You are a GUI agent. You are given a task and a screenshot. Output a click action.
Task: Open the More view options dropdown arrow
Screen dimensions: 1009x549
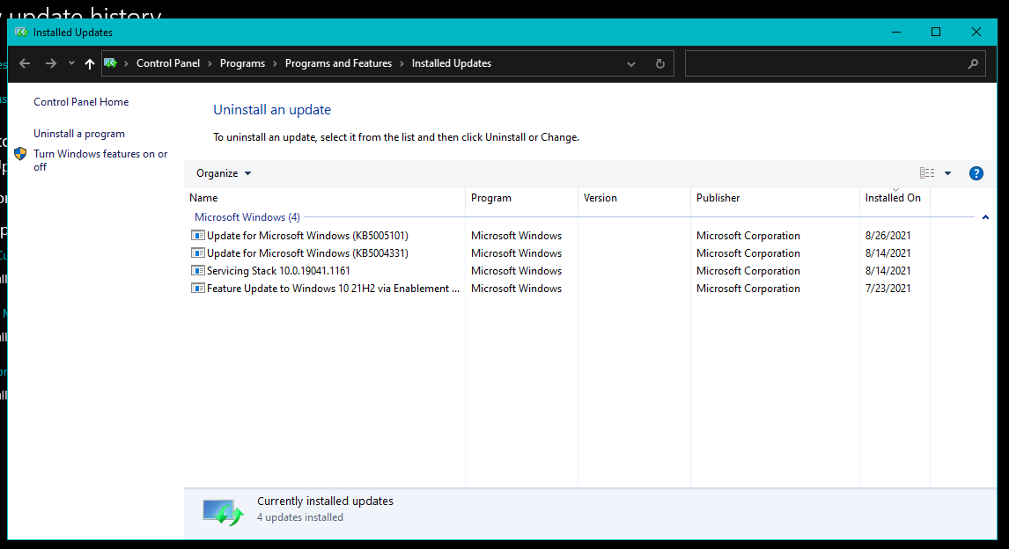(x=948, y=173)
